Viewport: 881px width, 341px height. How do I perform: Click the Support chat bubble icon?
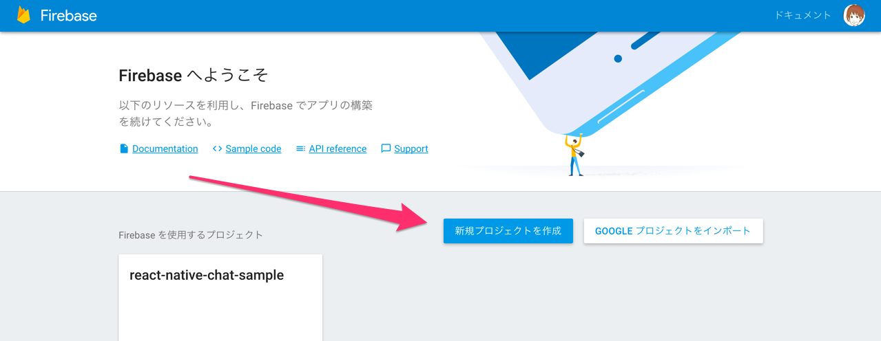[x=386, y=148]
